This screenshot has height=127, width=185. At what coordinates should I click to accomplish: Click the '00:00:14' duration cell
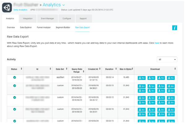coord(110,77)
